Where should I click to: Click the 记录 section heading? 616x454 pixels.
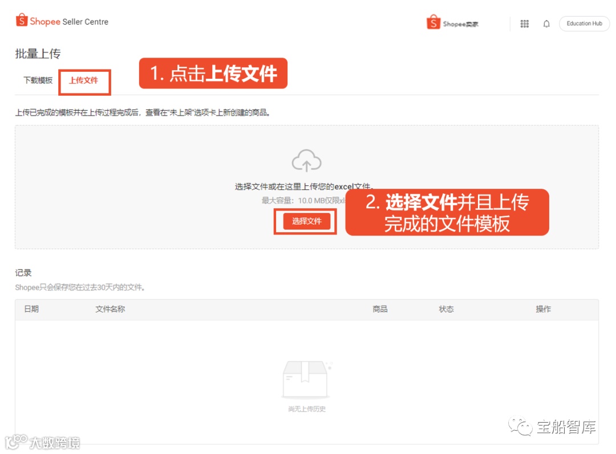(23, 273)
